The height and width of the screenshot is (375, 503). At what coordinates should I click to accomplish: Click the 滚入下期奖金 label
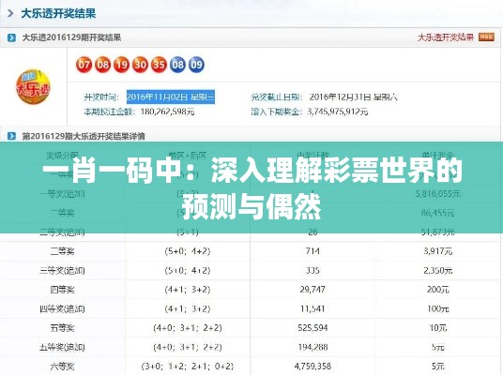pos(277,112)
